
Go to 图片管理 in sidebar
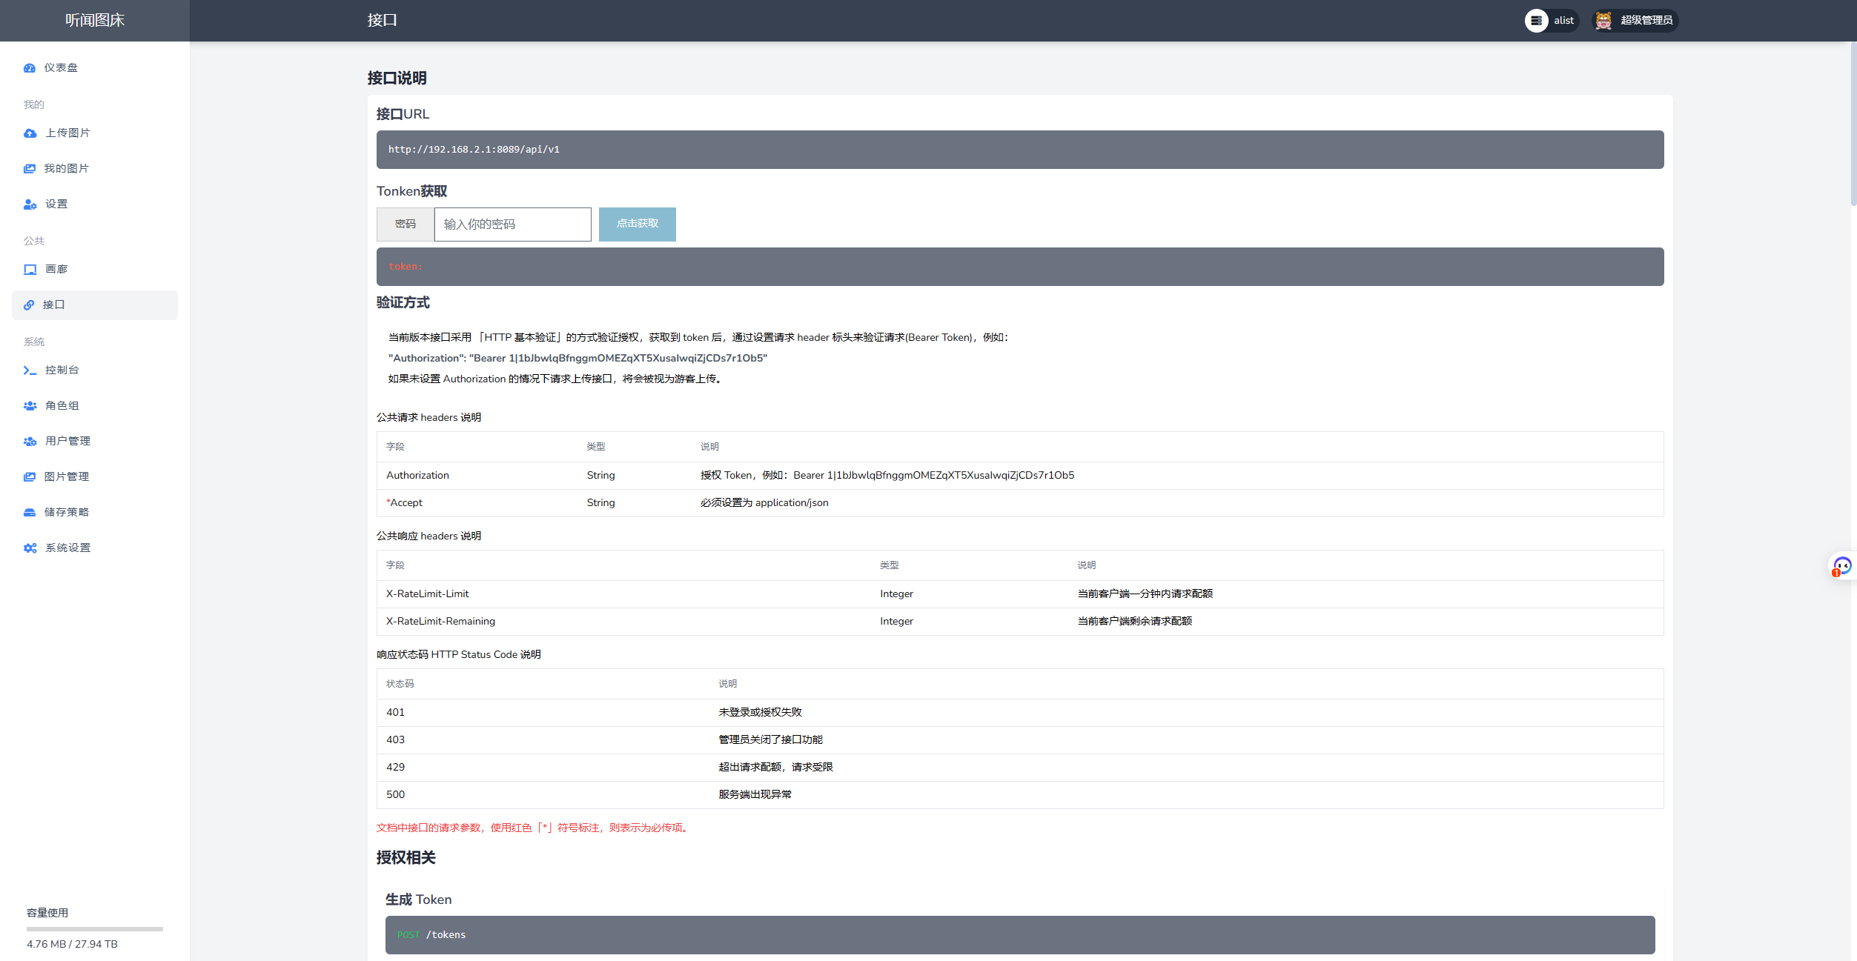(x=66, y=476)
